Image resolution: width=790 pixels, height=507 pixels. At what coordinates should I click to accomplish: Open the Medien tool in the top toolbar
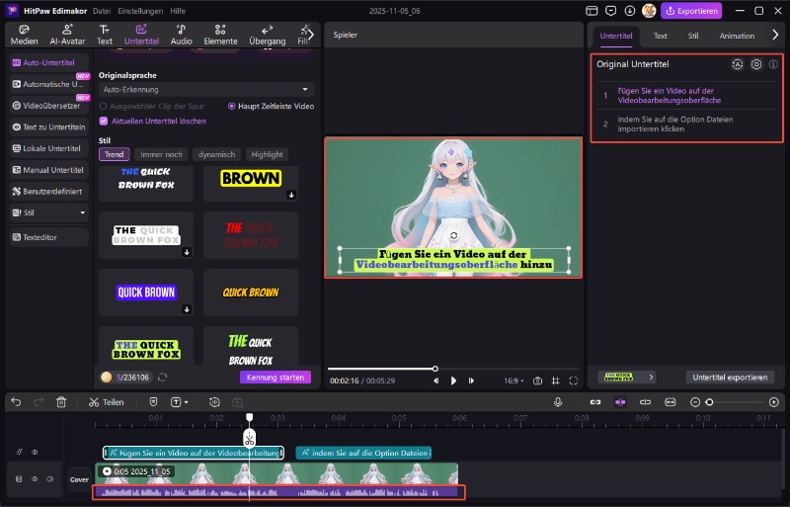pyautogui.click(x=24, y=35)
